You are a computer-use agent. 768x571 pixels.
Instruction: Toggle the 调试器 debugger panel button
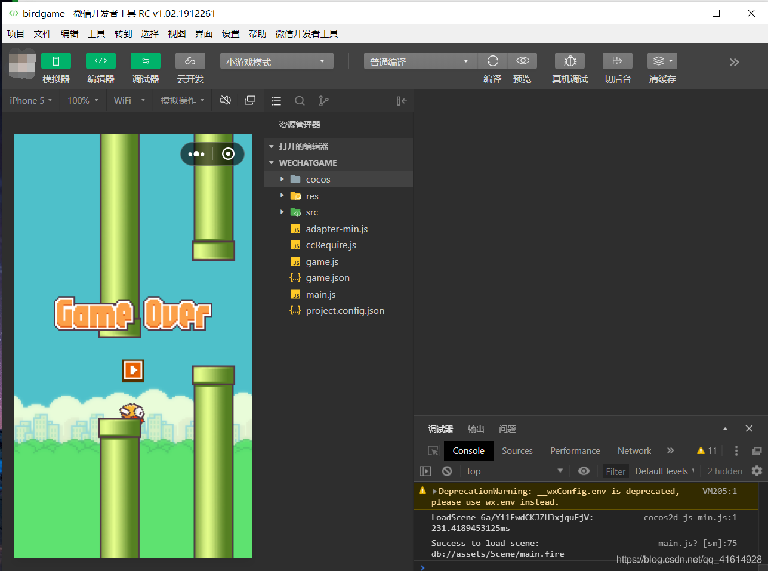pos(146,61)
